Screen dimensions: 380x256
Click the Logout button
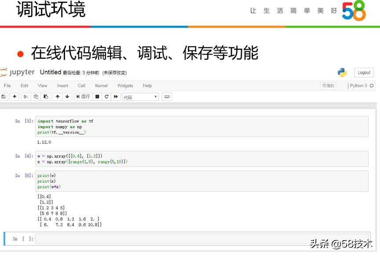pos(364,72)
